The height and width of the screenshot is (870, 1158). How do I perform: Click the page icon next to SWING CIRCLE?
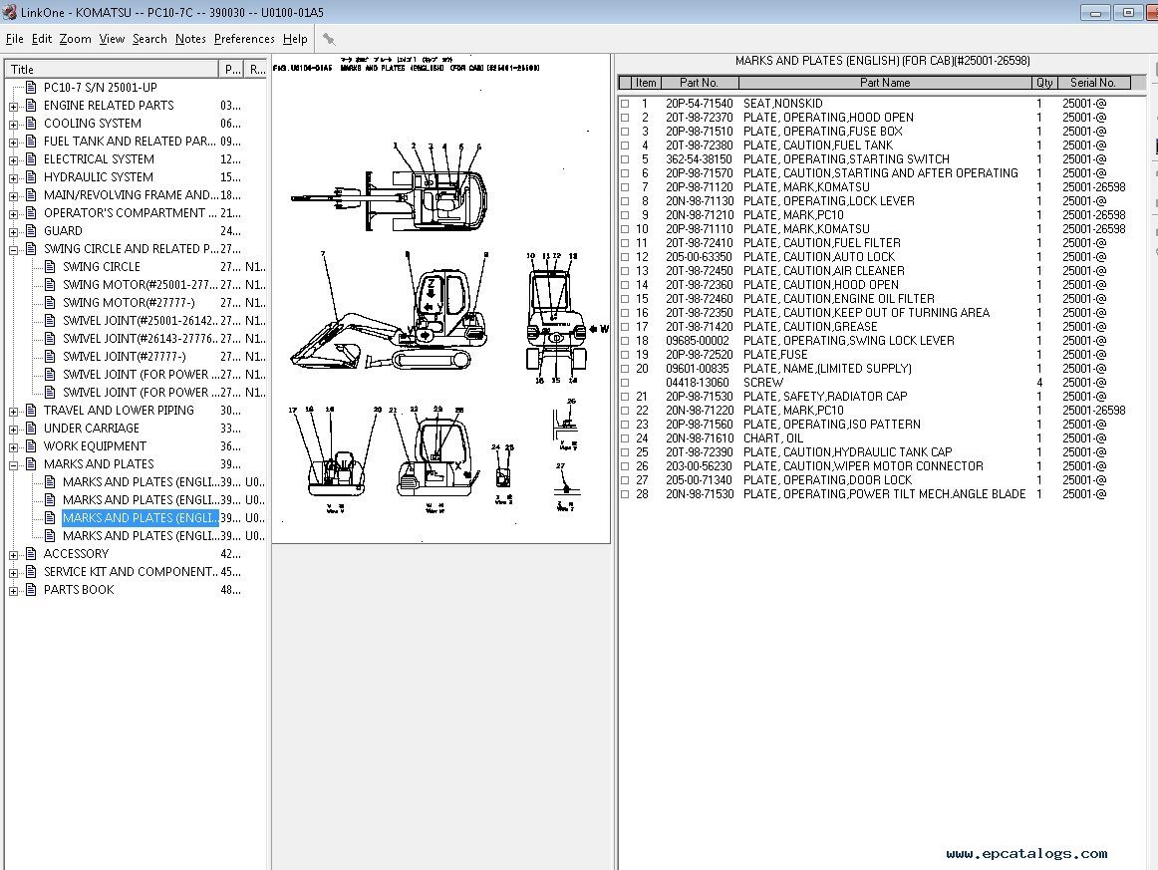tap(50, 267)
